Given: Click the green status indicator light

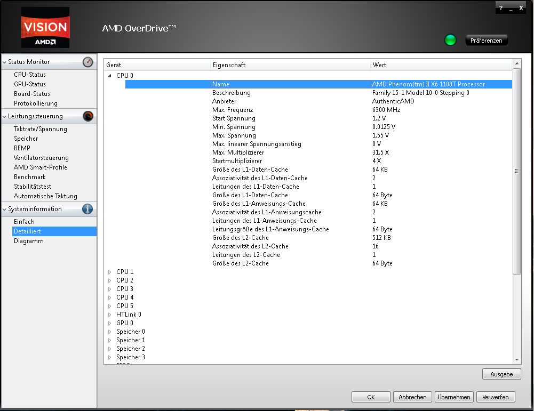Looking at the screenshot, I should click(x=450, y=40).
